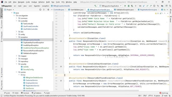Click gutter icon at line 56
This screenshot has width=172, height=97.
click(61, 41)
